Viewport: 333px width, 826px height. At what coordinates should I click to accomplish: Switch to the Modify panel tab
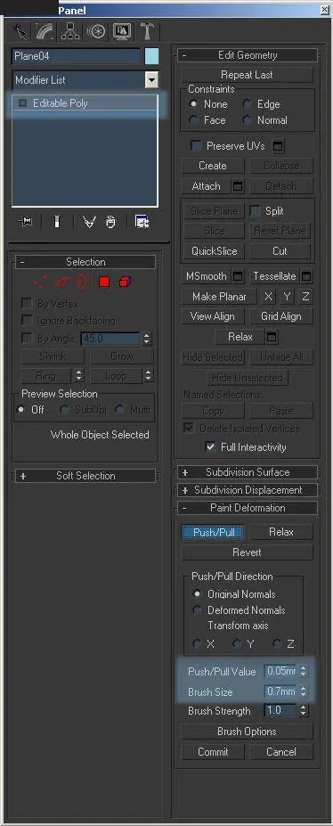click(x=45, y=31)
